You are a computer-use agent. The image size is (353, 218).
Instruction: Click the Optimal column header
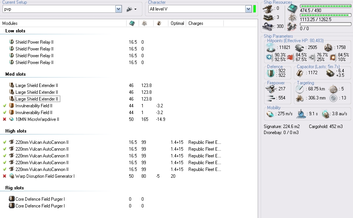(x=177, y=23)
